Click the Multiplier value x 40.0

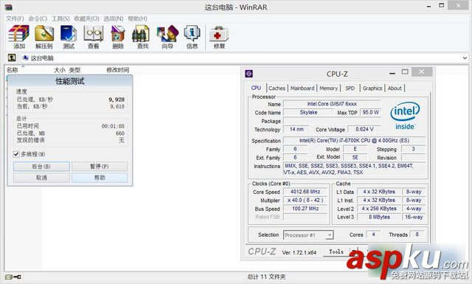305,200
